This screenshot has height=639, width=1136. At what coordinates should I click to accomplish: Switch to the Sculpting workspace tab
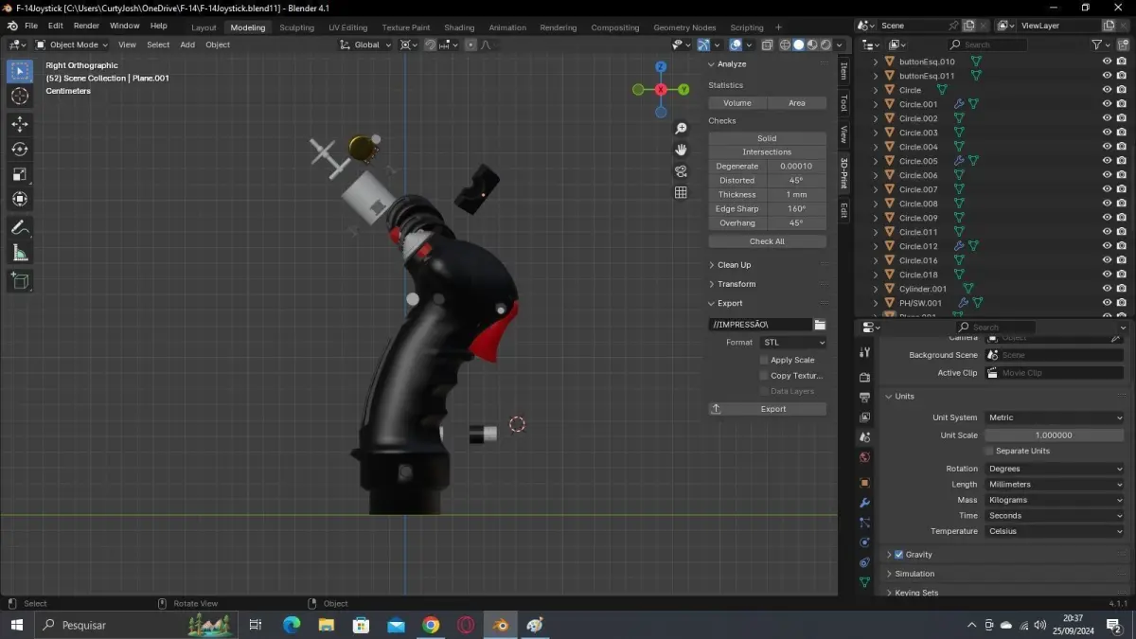pos(296,27)
